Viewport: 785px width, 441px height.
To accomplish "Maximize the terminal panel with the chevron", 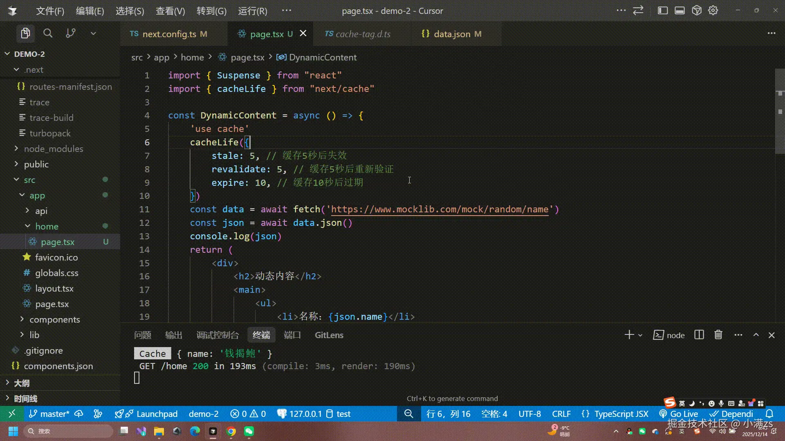I will click(756, 335).
